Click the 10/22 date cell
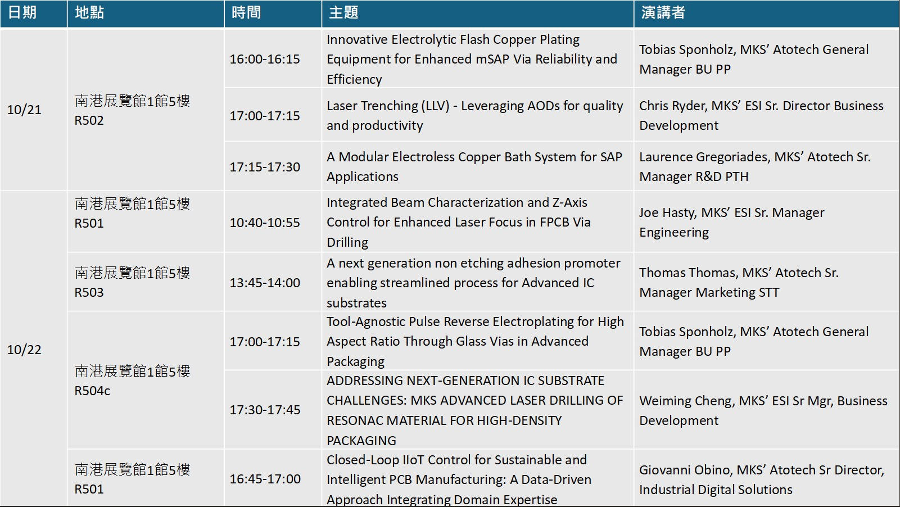Image resolution: width=900 pixels, height=507 pixels. (24, 350)
